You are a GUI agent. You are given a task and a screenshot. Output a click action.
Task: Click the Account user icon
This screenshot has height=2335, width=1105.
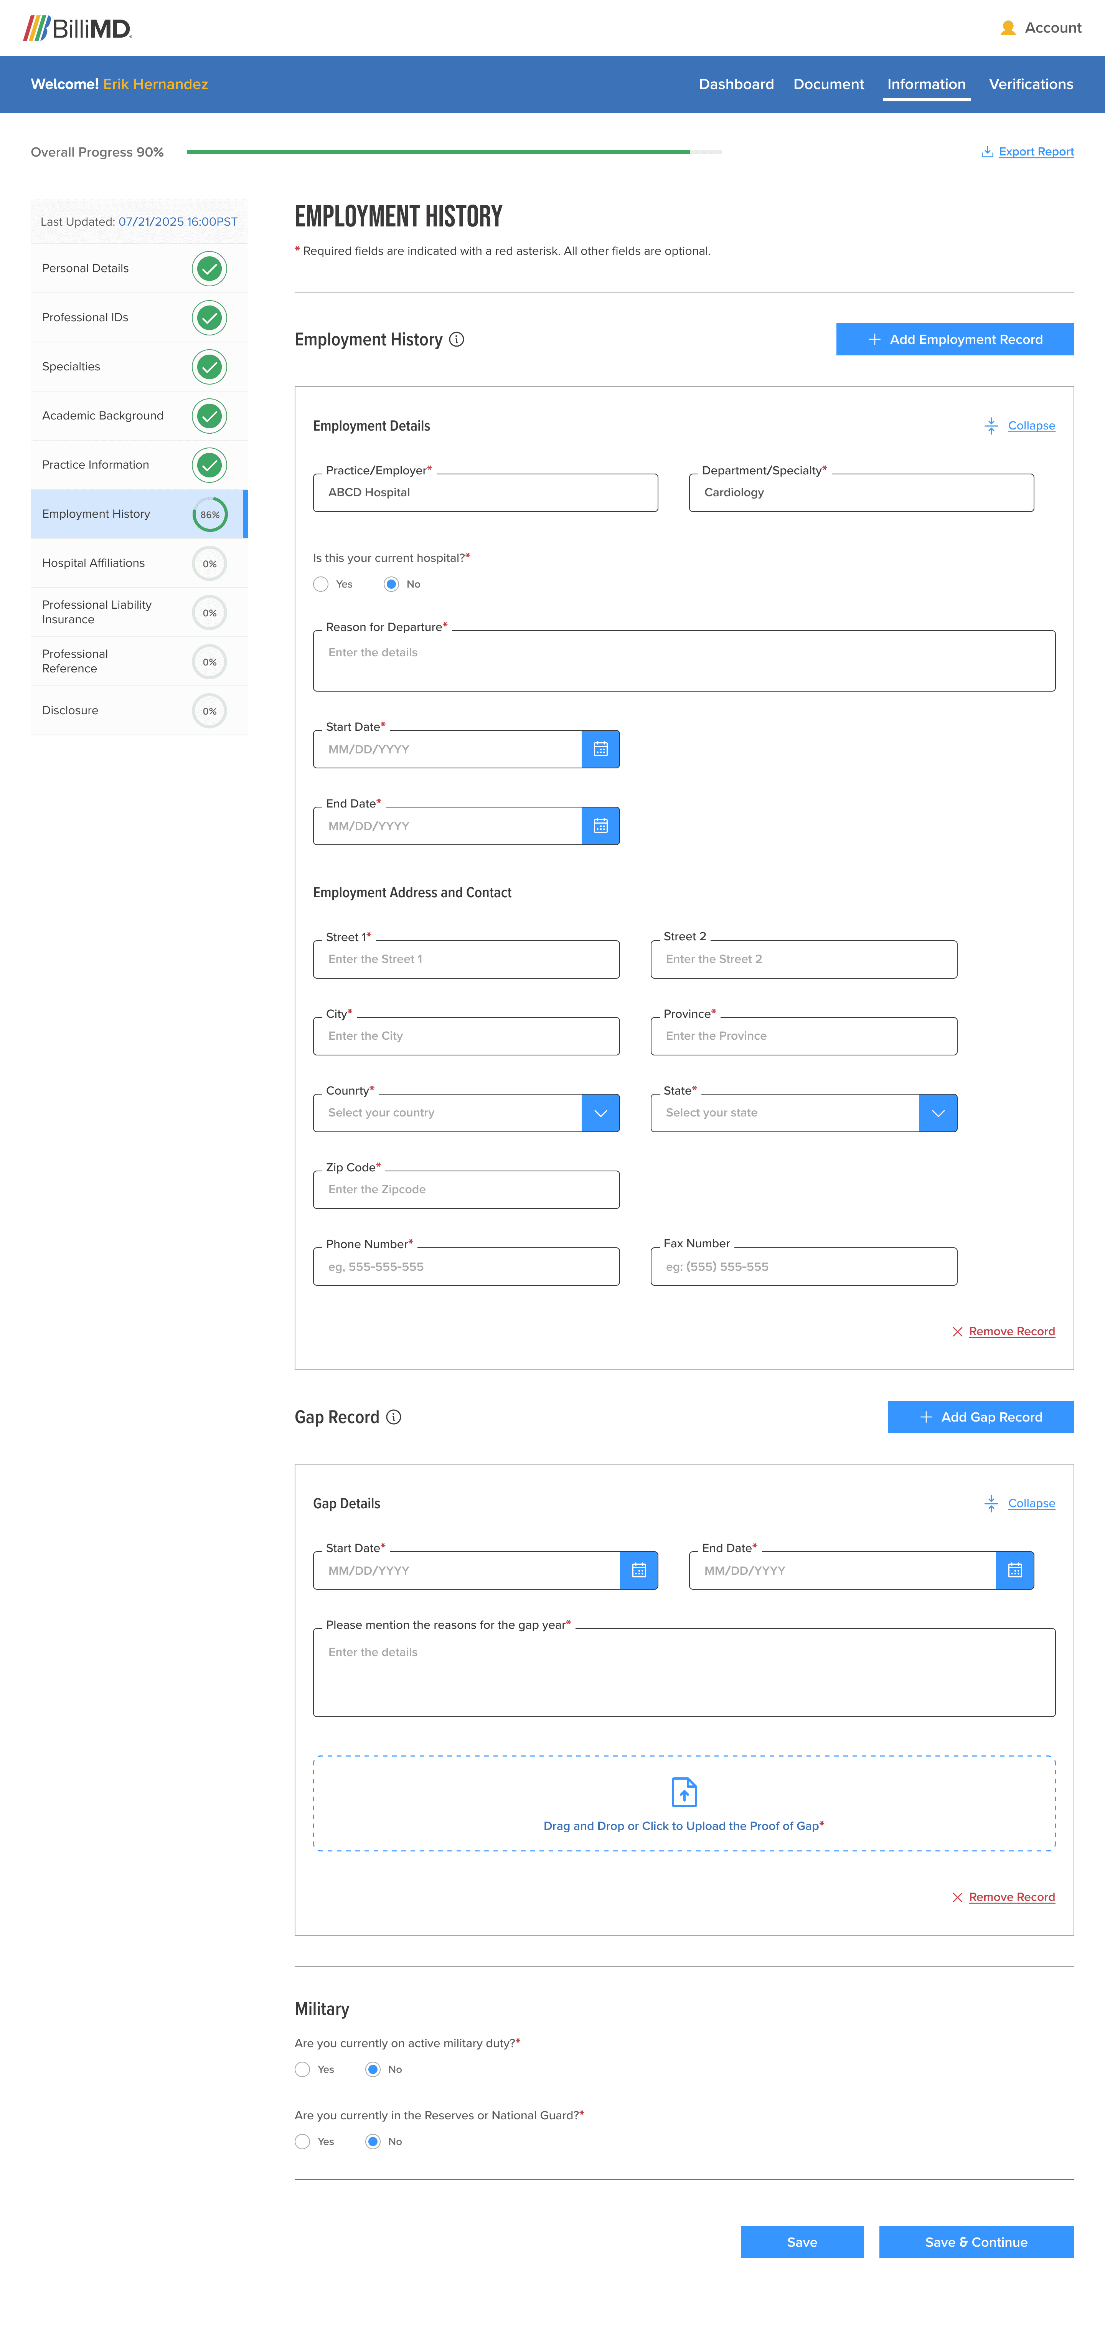pyautogui.click(x=1008, y=28)
